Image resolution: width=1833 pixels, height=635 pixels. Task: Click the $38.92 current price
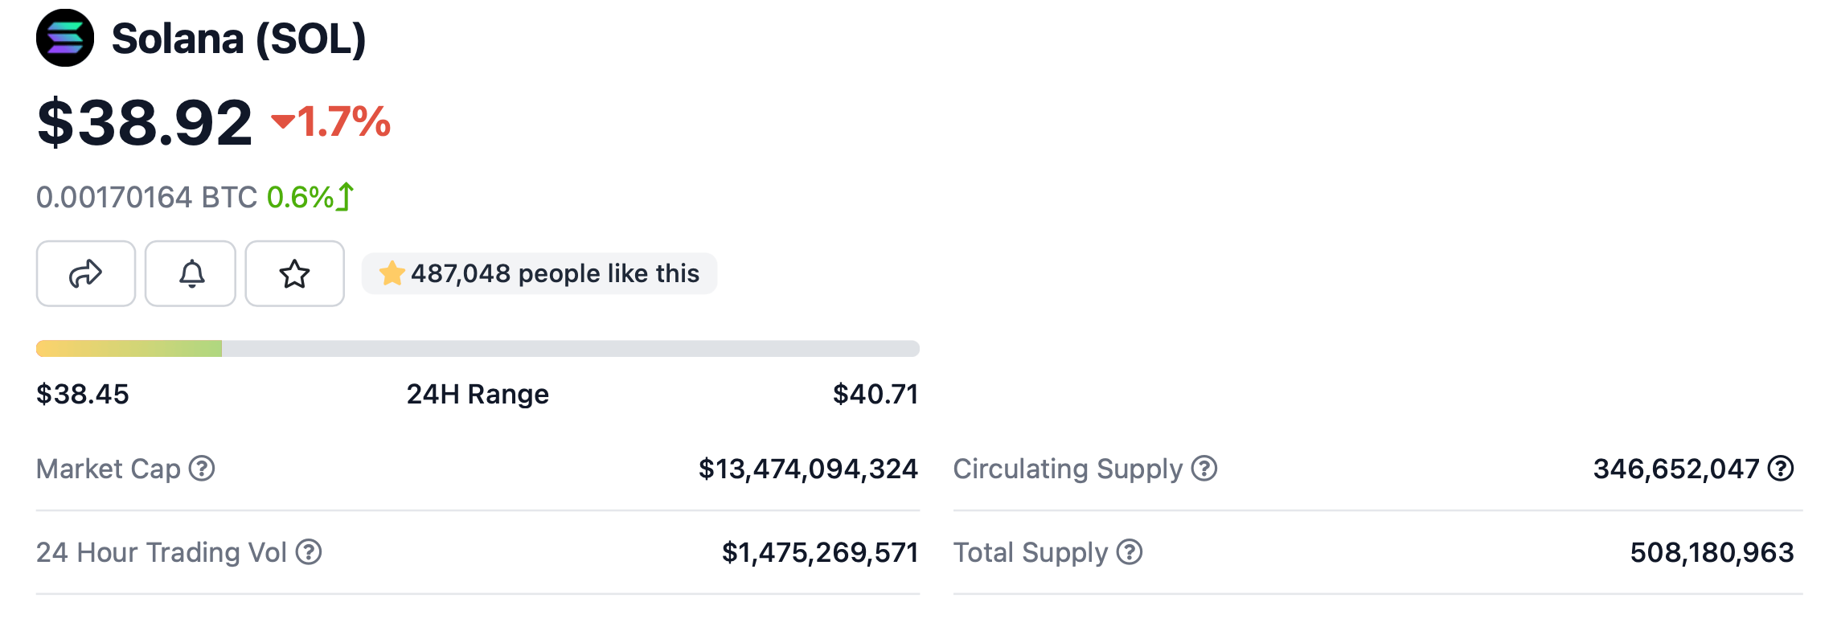click(145, 123)
